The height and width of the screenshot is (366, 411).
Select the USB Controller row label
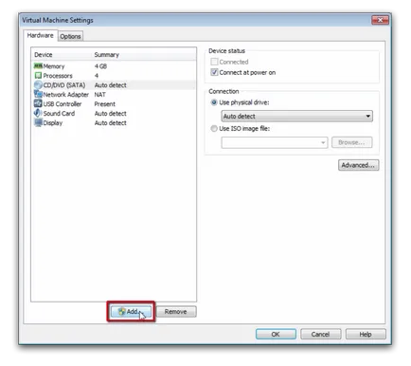[x=63, y=104]
